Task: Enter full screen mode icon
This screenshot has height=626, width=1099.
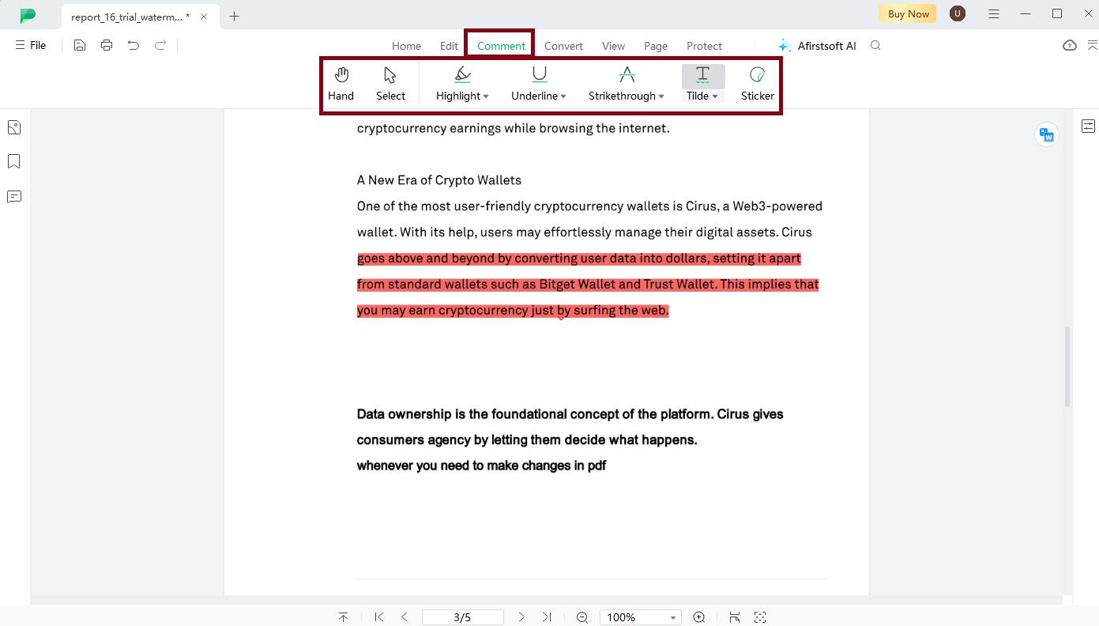Action: pyautogui.click(x=760, y=617)
